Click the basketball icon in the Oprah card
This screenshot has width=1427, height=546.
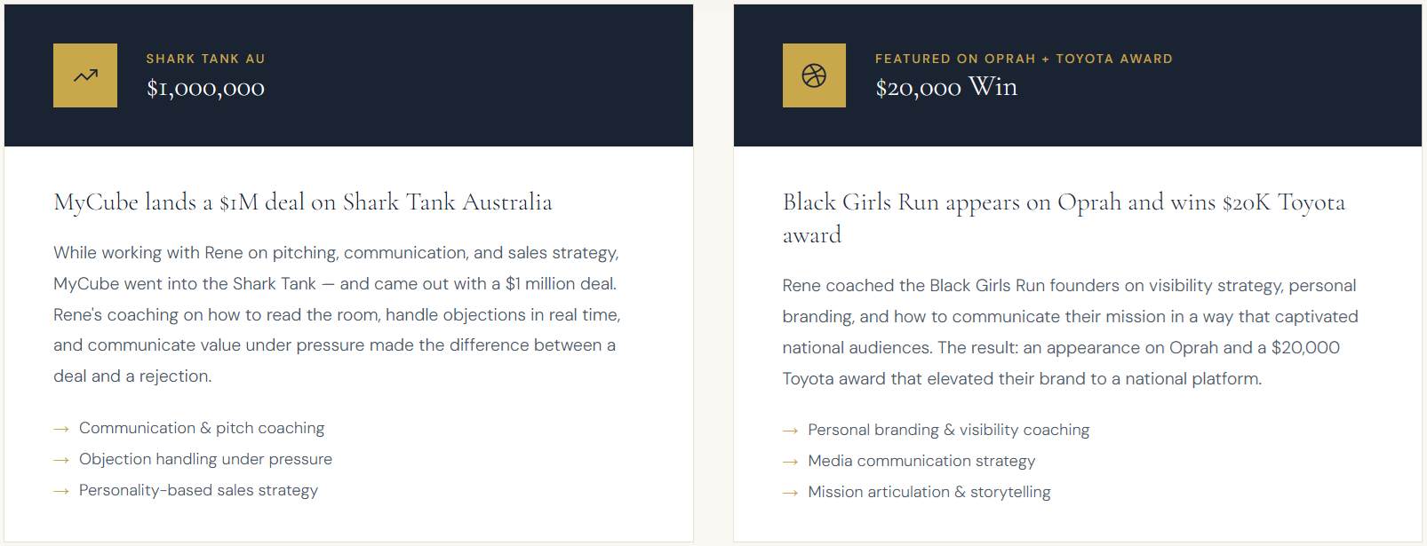(814, 75)
